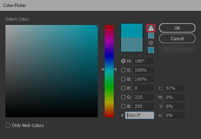The image size is (201, 139).
Task: Select the H hue radio button
Action: 123,61
